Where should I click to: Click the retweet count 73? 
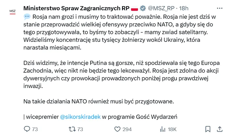click(x=80, y=129)
